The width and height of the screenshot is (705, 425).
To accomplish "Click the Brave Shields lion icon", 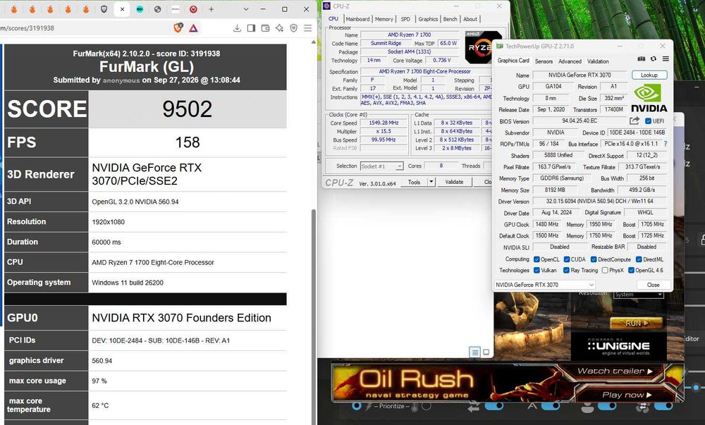I will [x=178, y=28].
